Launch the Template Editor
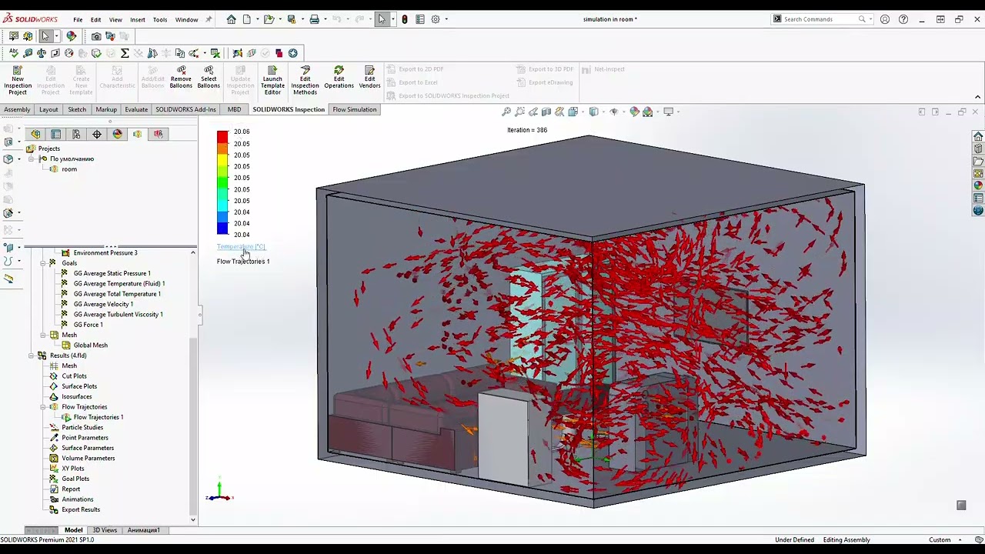Viewport: 985px width, 554px height. click(x=272, y=80)
